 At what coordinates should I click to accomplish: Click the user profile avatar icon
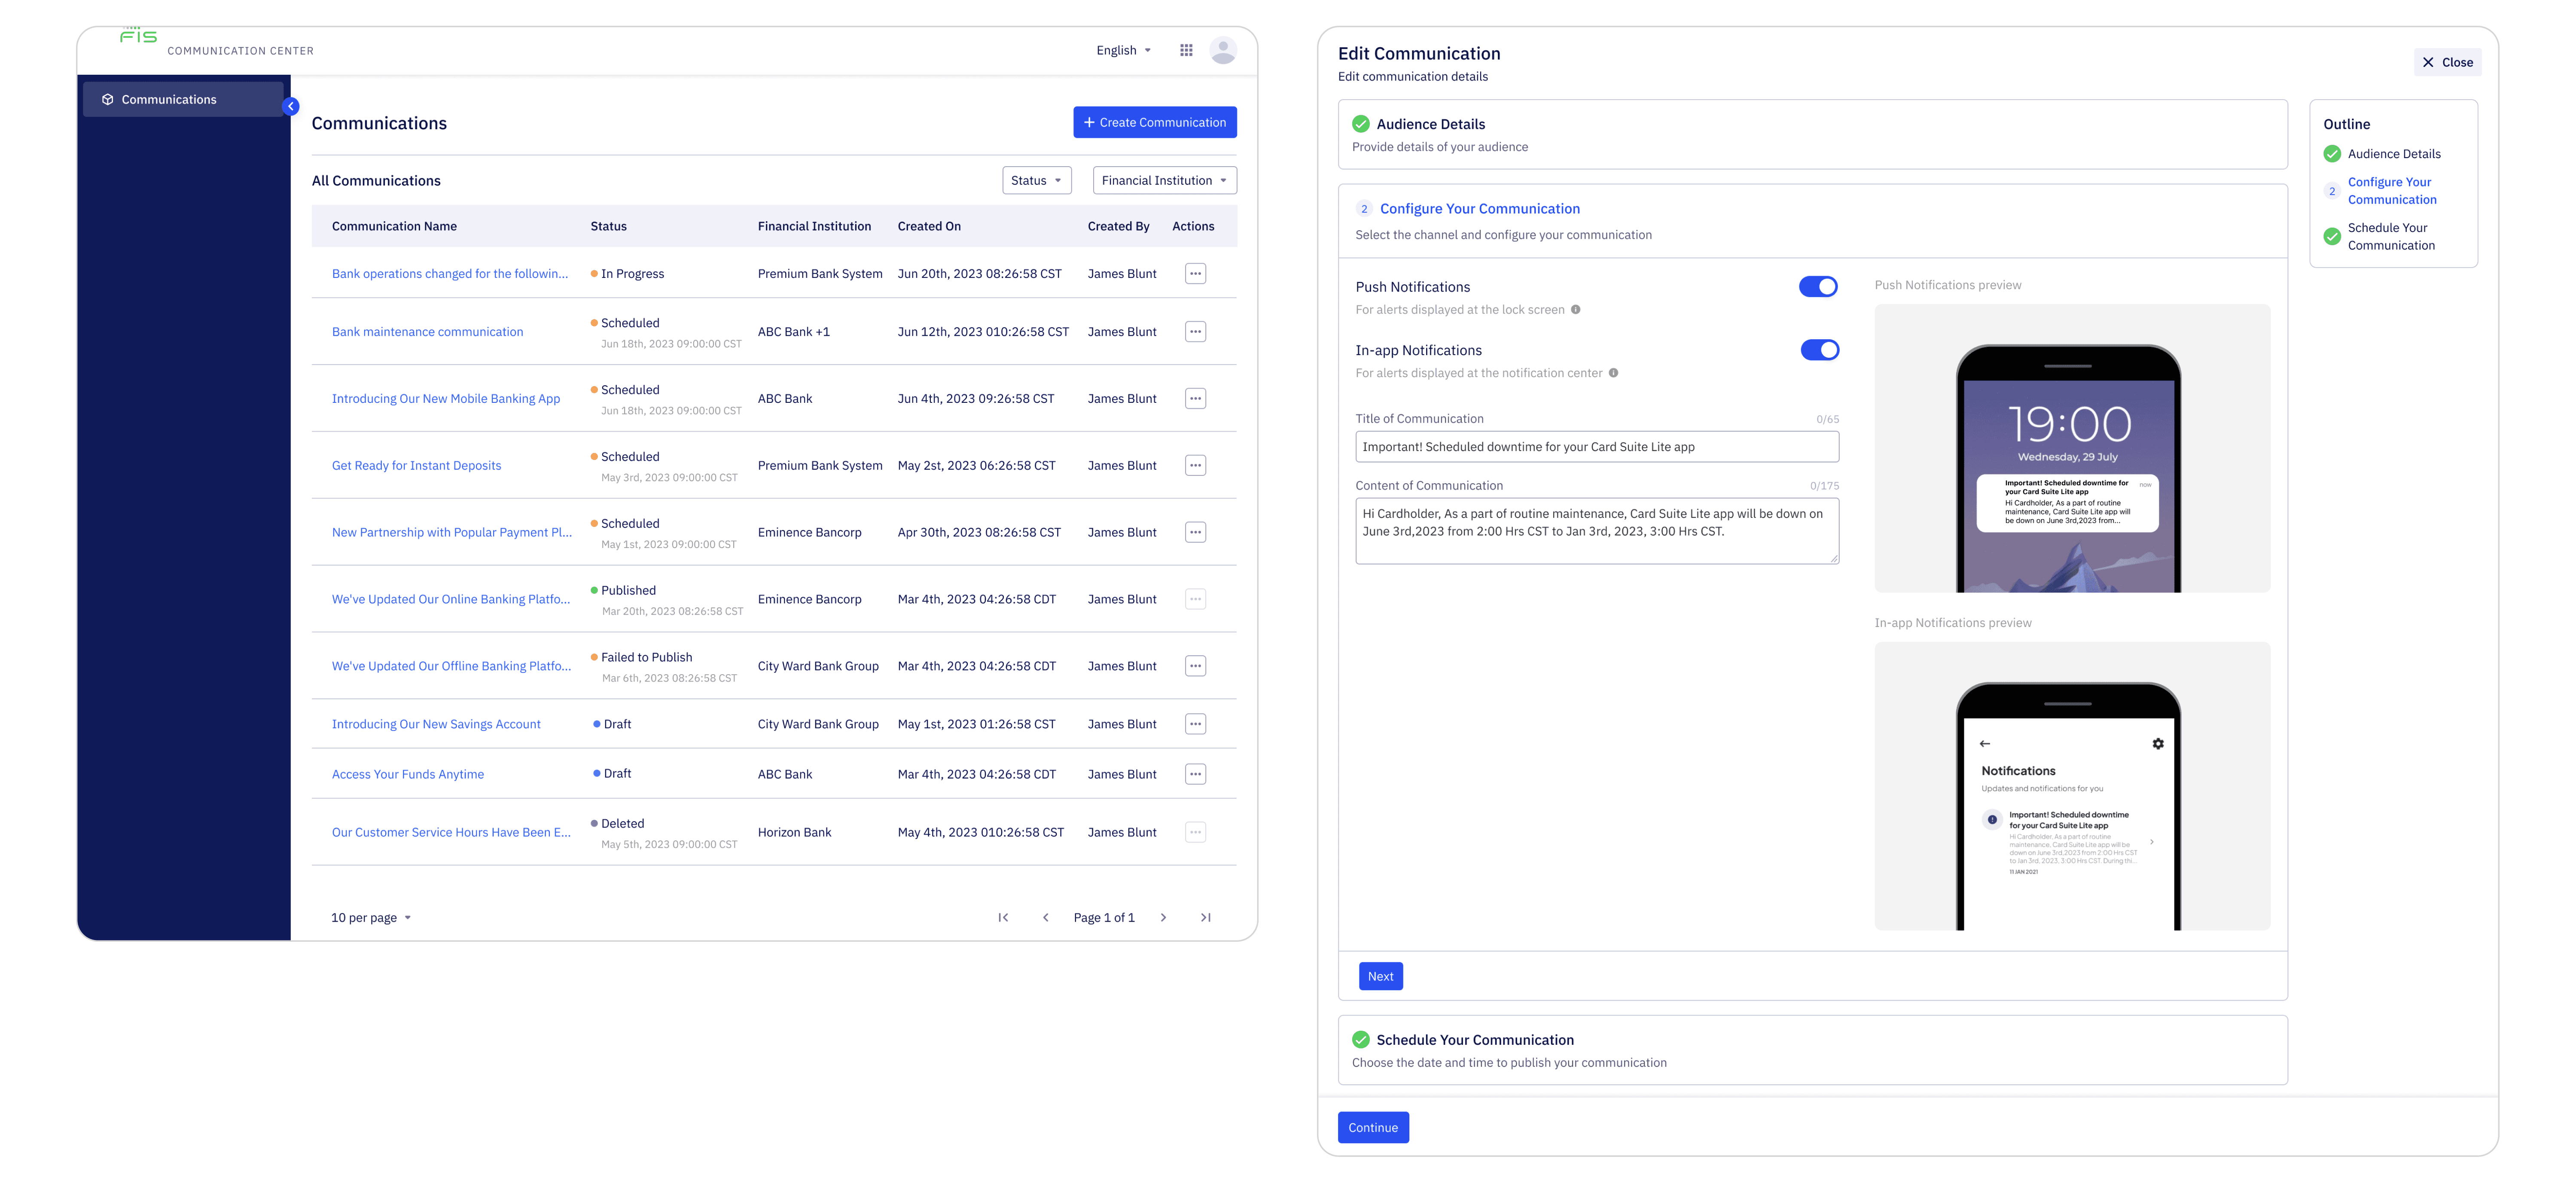(1222, 50)
